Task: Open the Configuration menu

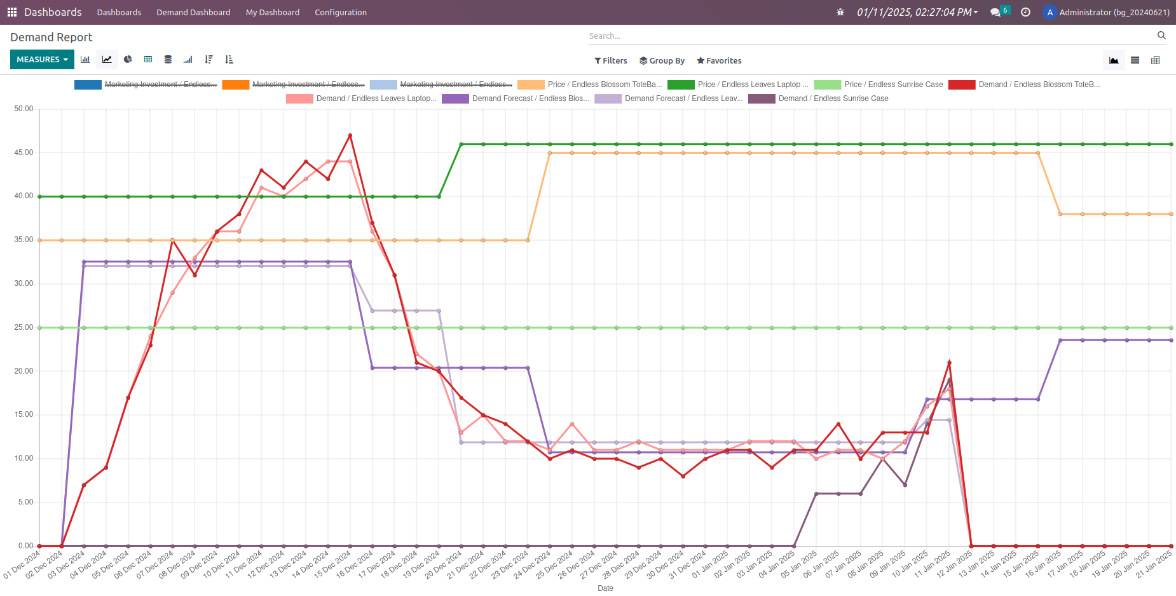Action: pyautogui.click(x=340, y=12)
